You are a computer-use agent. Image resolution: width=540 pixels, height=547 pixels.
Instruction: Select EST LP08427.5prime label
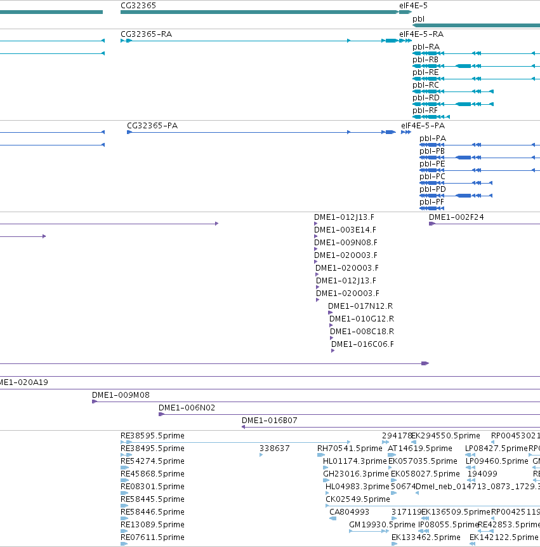pyautogui.click(x=496, y=449)
